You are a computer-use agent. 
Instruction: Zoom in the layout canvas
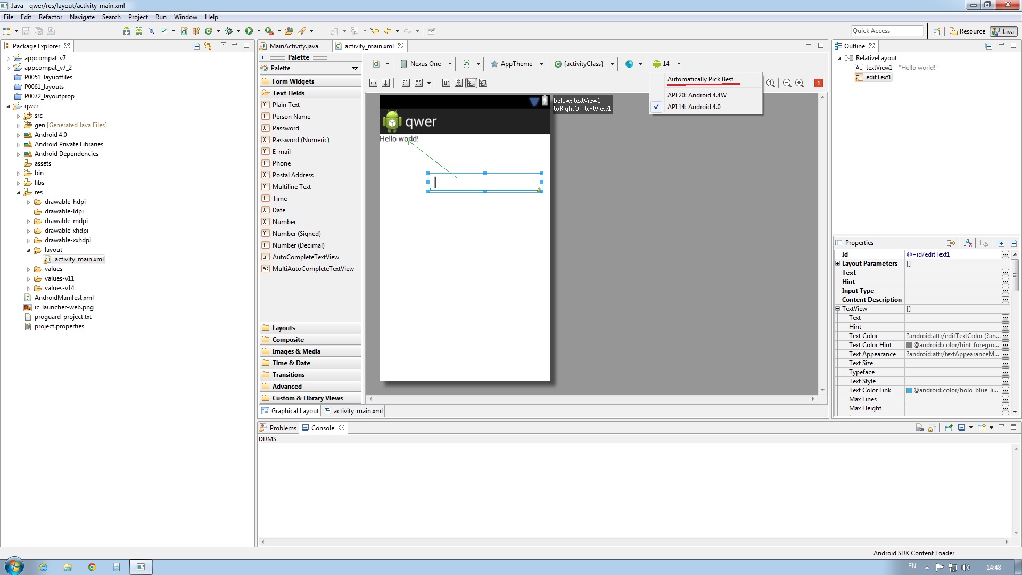click(x=800, y=83)
